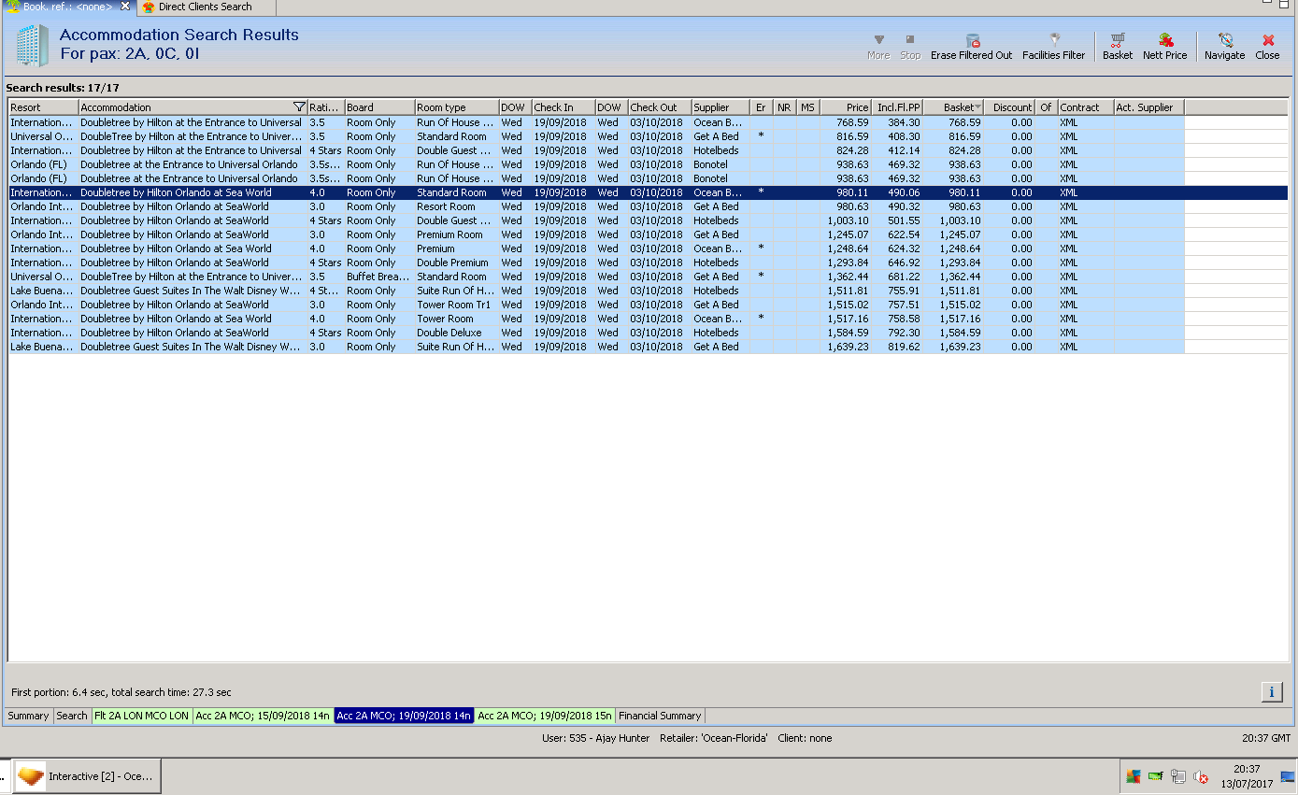
Task: Click the Navigate compass icon
Action: coord(1224,41)
